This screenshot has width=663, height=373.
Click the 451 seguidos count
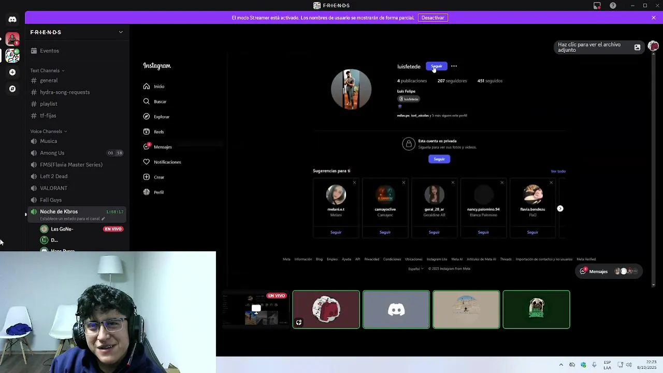pyautogui.click(x=490, y=81)
